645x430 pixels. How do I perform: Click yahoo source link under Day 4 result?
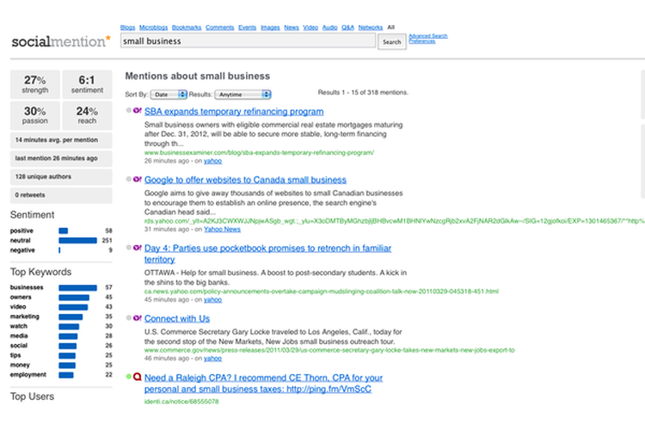coord(212,299)
